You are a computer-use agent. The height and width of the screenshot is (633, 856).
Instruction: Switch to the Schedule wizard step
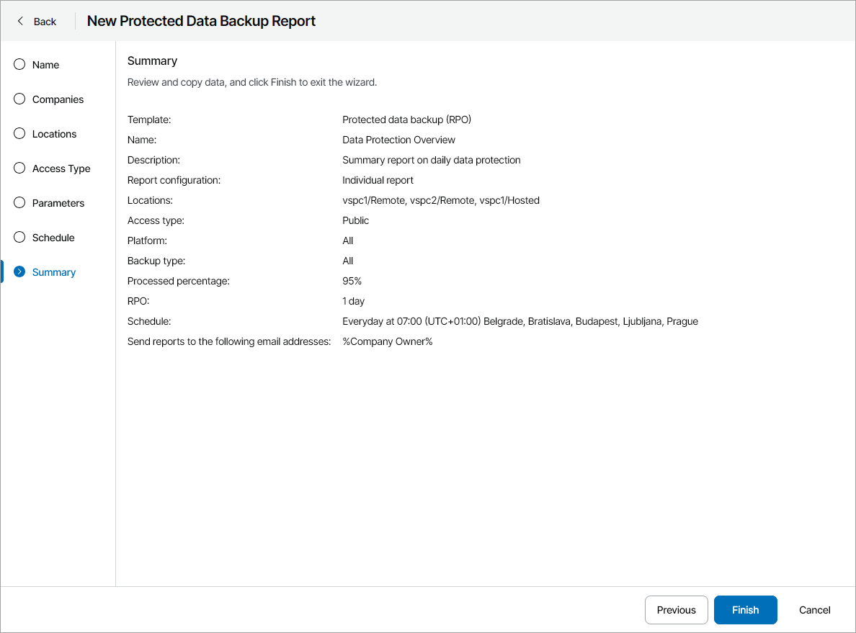[53, 237]
